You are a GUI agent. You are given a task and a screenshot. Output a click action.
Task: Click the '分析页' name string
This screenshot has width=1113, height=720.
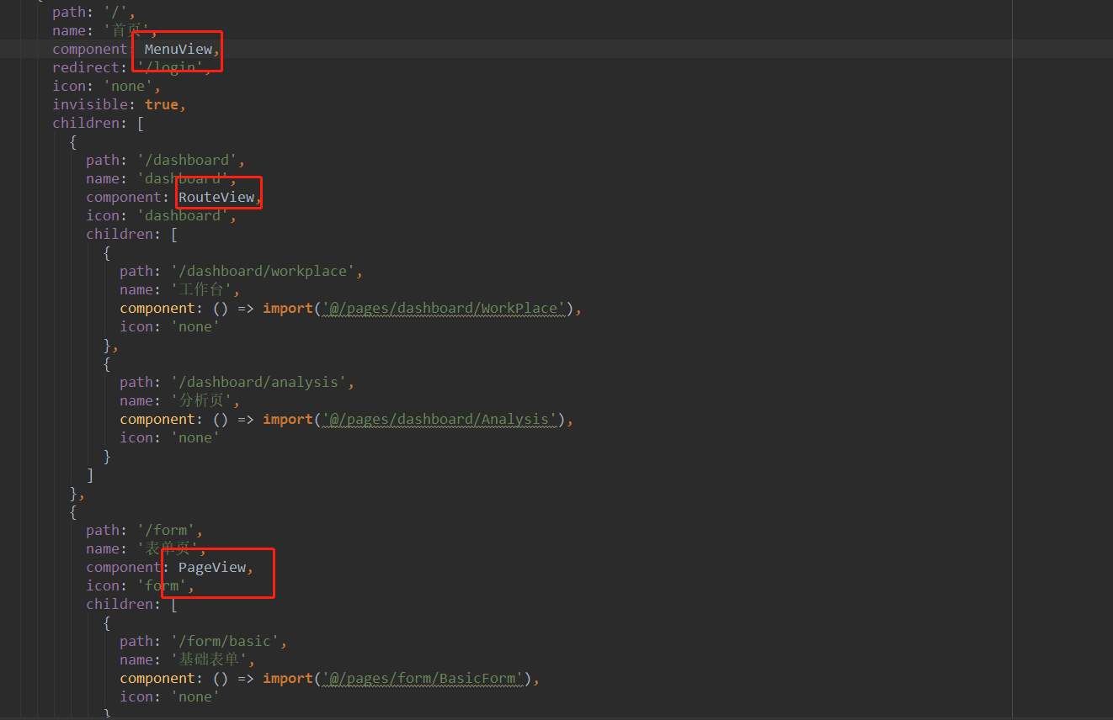click(204, 400)
